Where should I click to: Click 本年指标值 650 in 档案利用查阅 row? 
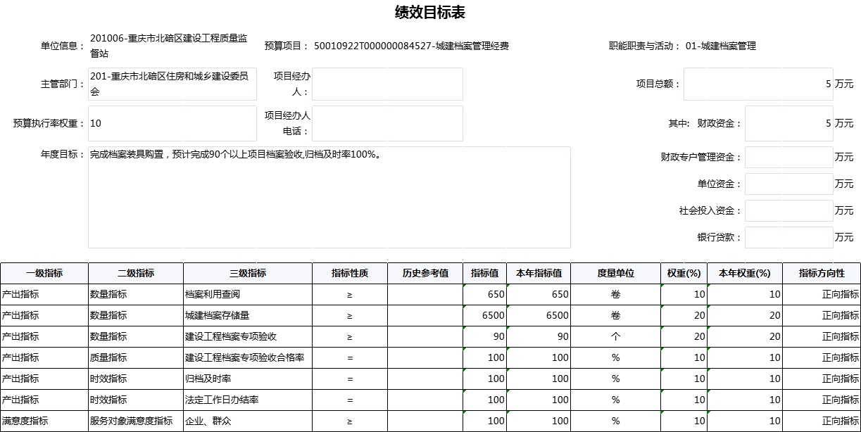click(x=539, y=294)
